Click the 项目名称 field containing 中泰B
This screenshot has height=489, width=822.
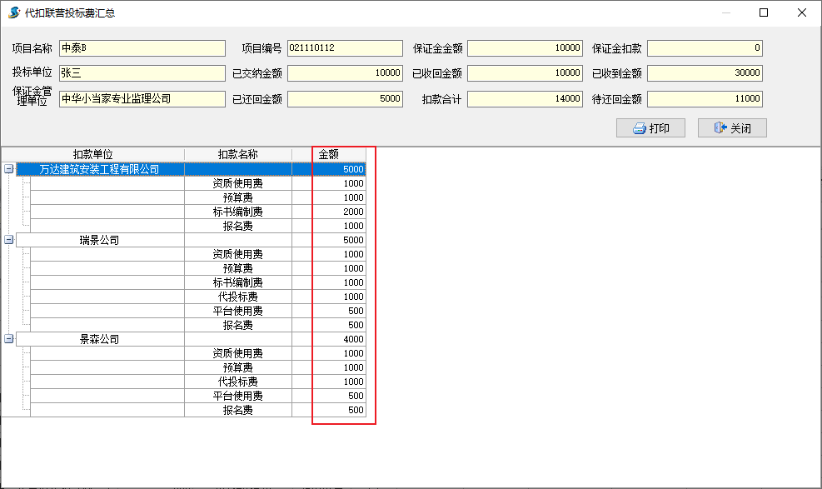(142, 48)
